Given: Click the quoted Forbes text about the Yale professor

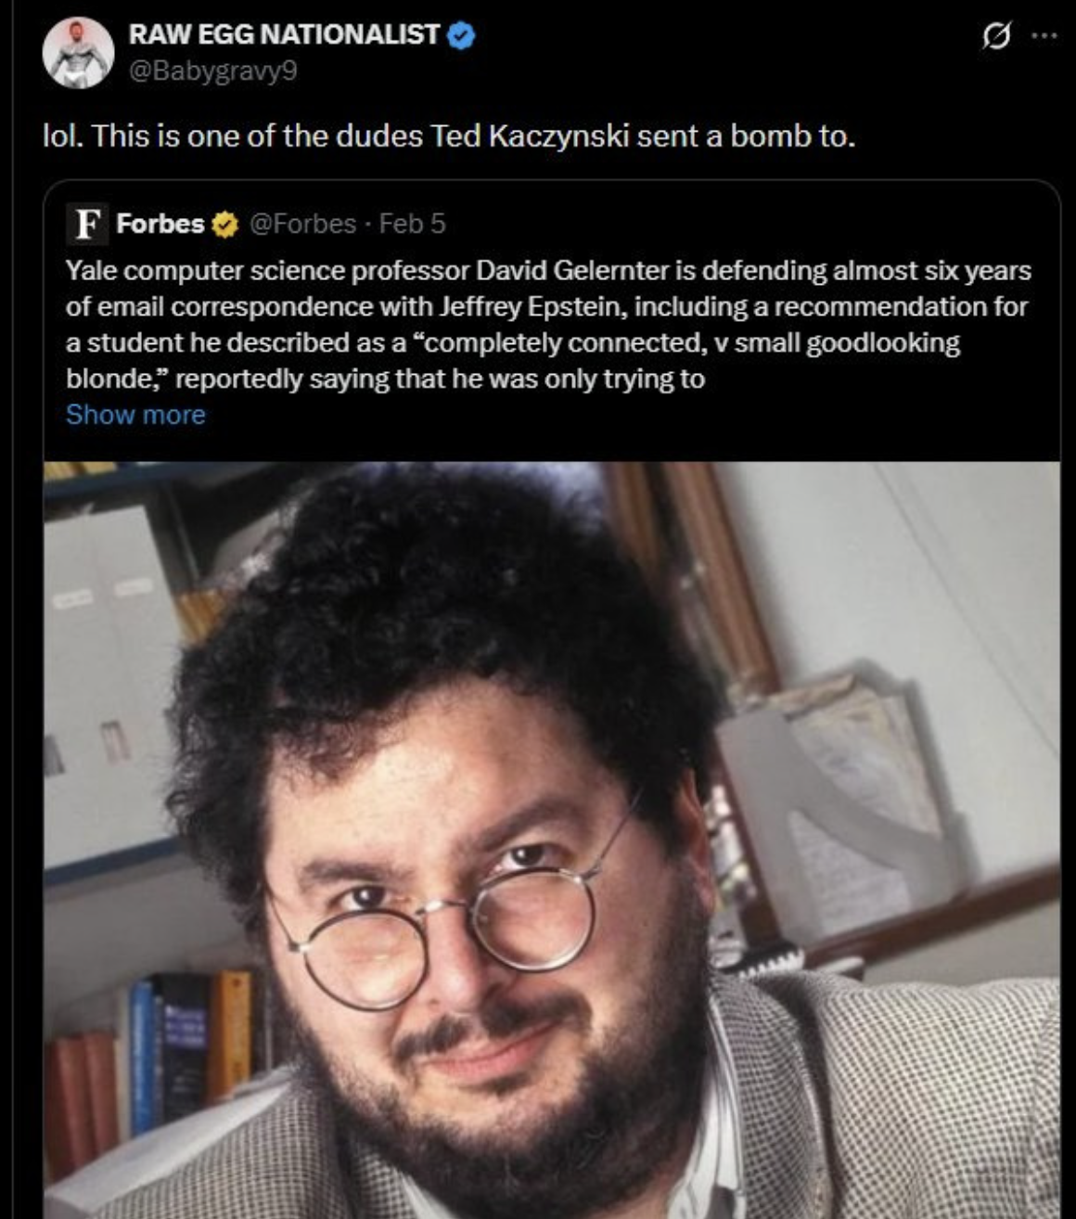Looking at the screenshot, I should [548, 325].
